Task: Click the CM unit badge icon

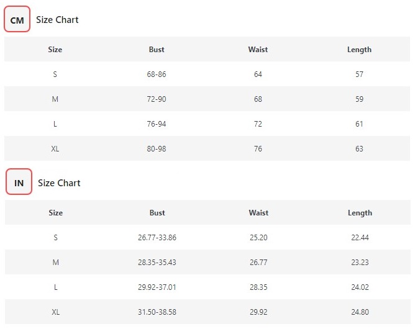Action: [17, 19]
